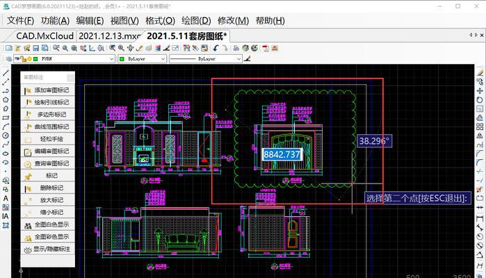Click the Mirror tool on right toolbar
The height and width of the screenshot is (278, 486).
480,136
